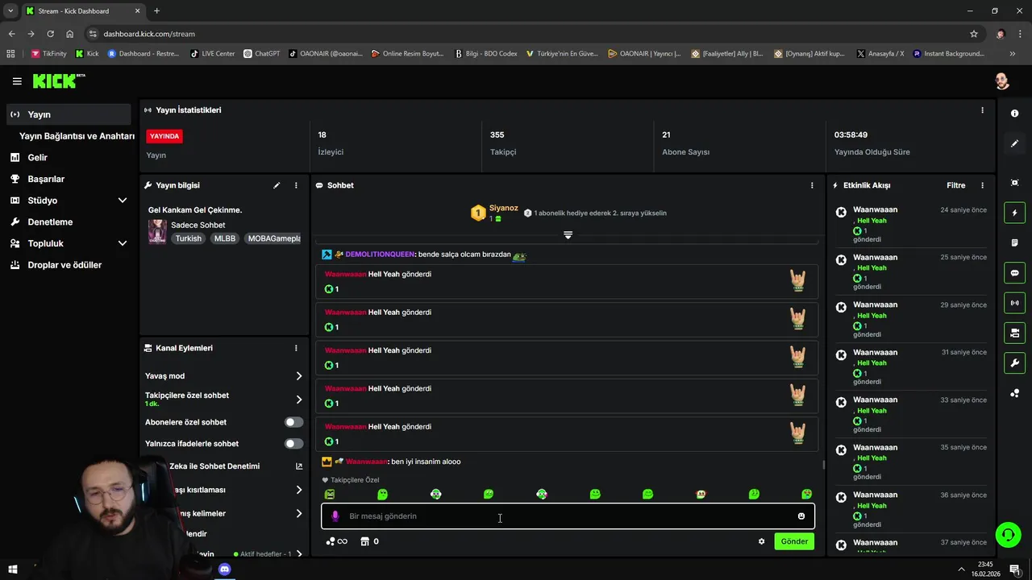Open a new browser tab
Viewport: 1032px width, 580px height.
pos(156,11)
